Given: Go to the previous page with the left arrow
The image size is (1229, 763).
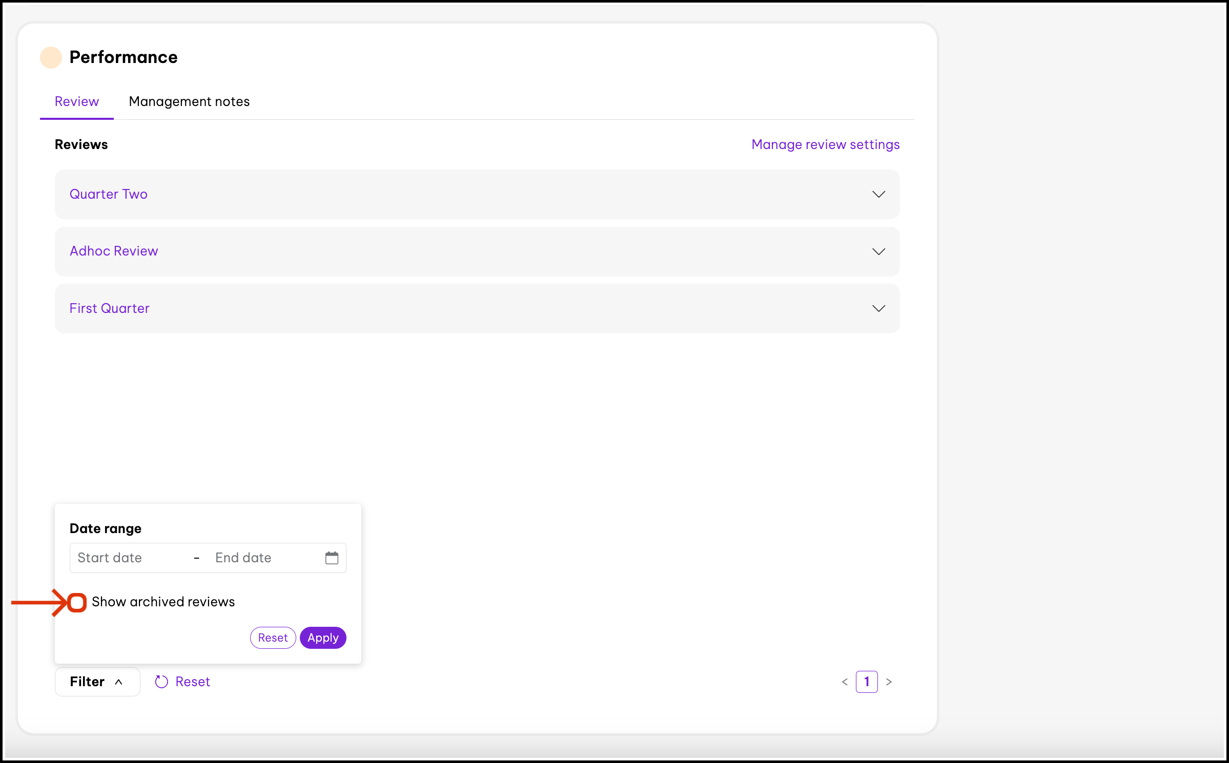Looking at the screenshot, I should [845, 682].
